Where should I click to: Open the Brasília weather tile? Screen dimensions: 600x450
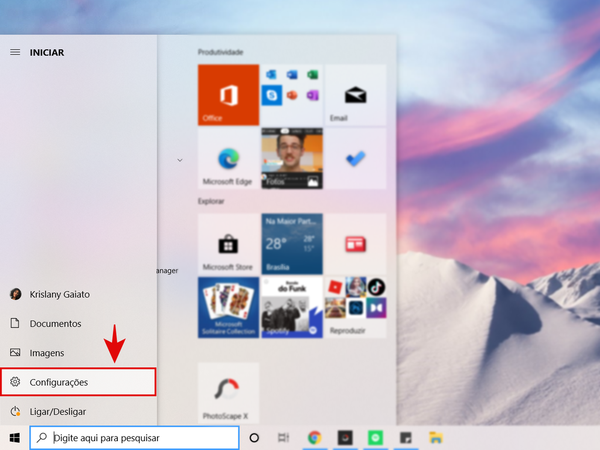click(292, 243)
